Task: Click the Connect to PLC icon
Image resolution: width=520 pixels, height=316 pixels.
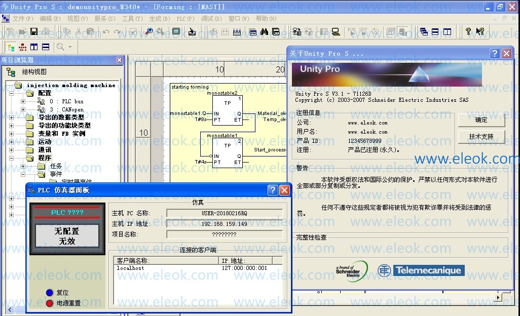Action: point(297,31)
